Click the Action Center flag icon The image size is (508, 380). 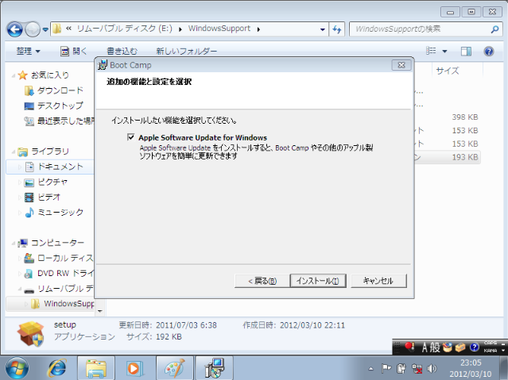pos(386,368)
